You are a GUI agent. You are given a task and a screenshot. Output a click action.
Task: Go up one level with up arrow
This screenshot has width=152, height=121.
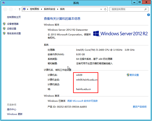20,9
